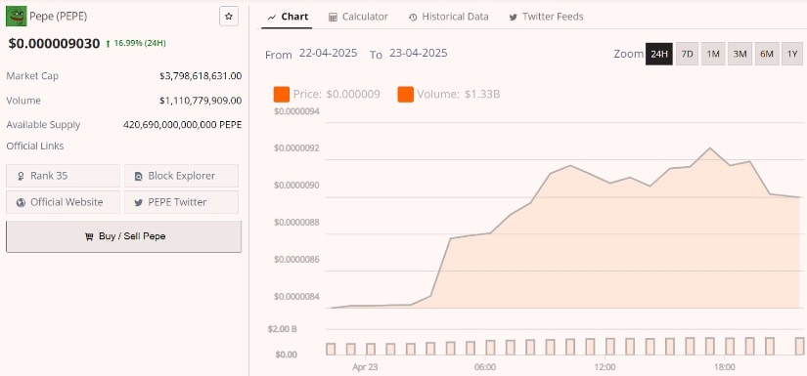This screenshot has height=376, width=807.
Task: Click the Market Cap label
Action: click(x=32, y=76)
